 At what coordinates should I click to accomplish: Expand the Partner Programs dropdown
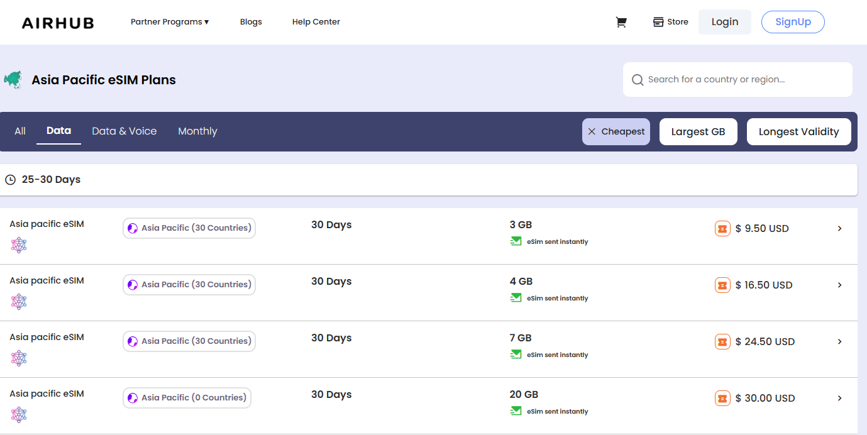click(170, 22)
